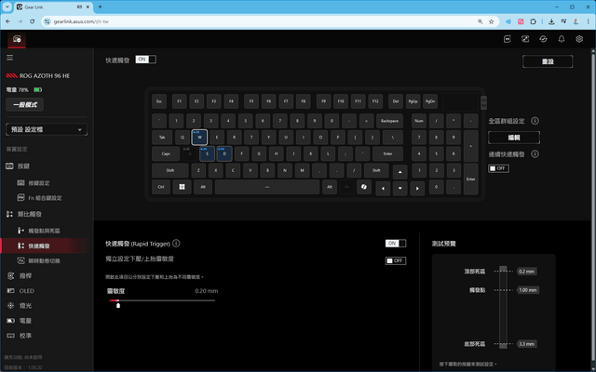Open the notifications bell icon
This screenshot has height=372, width=596.
561,39
